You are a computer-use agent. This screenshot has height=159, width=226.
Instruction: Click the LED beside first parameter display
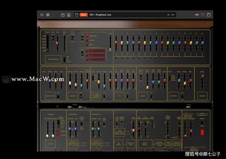tap(87, 51)
